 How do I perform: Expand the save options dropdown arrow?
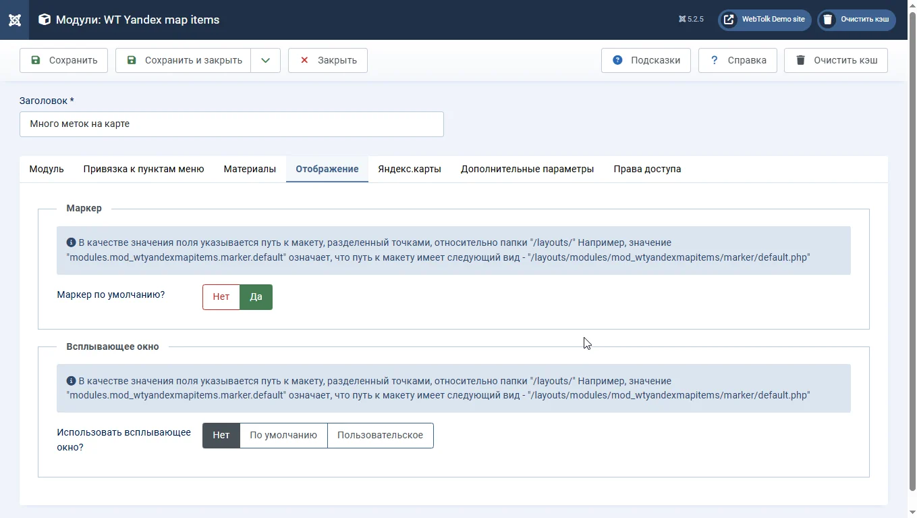click(x=266, y=60)
